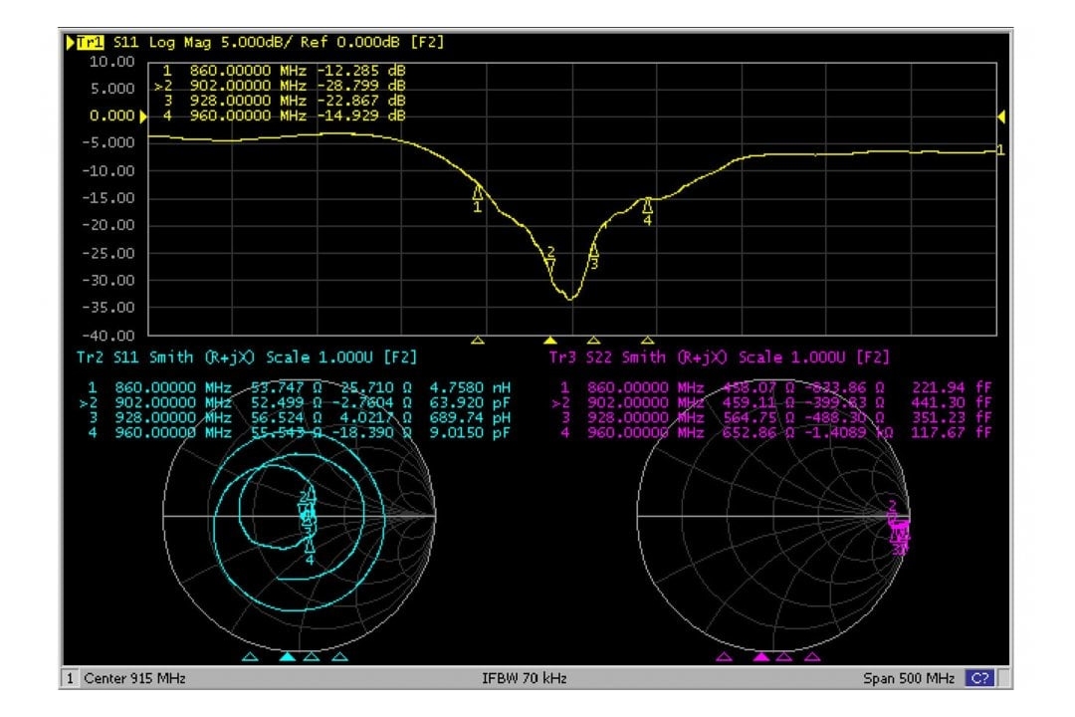Click the C? correction status indicator

pyautogui.click(x=979, y=678)
